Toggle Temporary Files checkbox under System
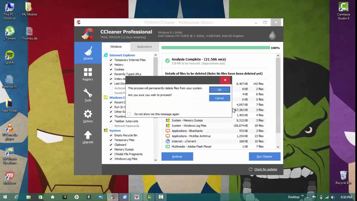Image resolution: width=357 pixels, height=201 pixels. click(111, 140)
